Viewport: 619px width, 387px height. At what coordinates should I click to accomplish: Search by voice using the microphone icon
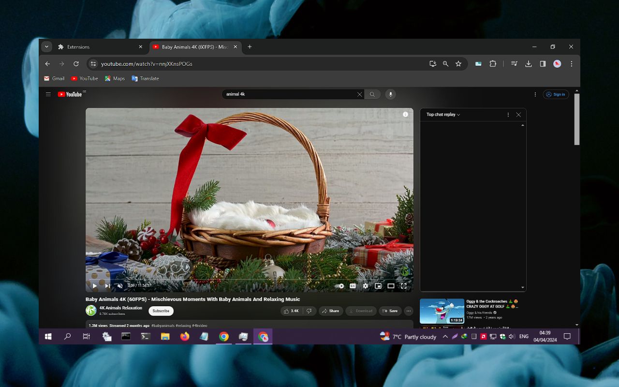(x=390, y=94)
